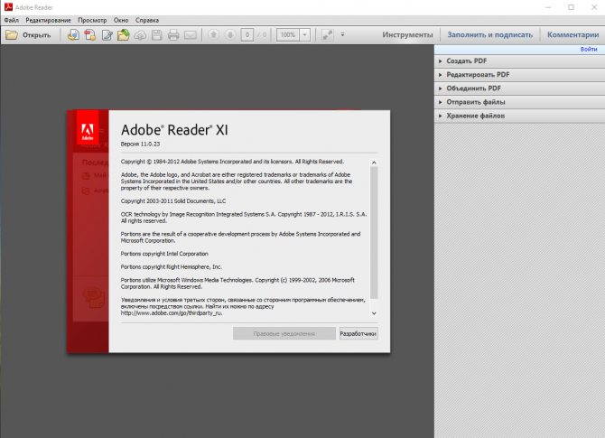605x438 pixels.
Task: Click the email envelope icon
Action: pos(191,35)
